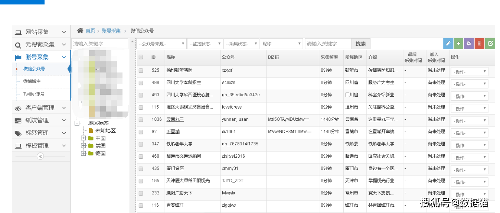Click the 中国 folder icon

(x=91, y=138)
